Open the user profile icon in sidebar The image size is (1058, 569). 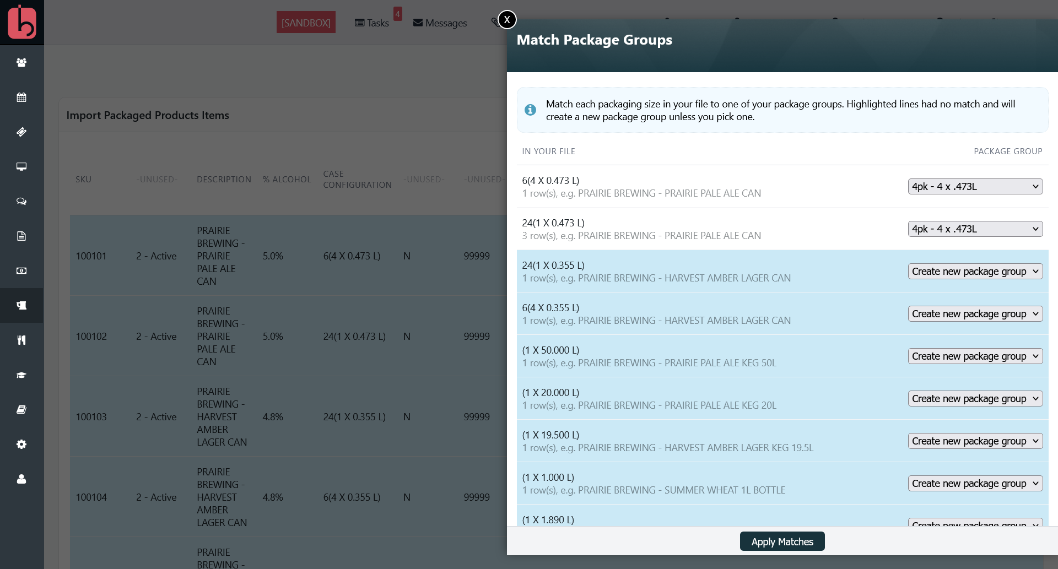coord(21,479)
